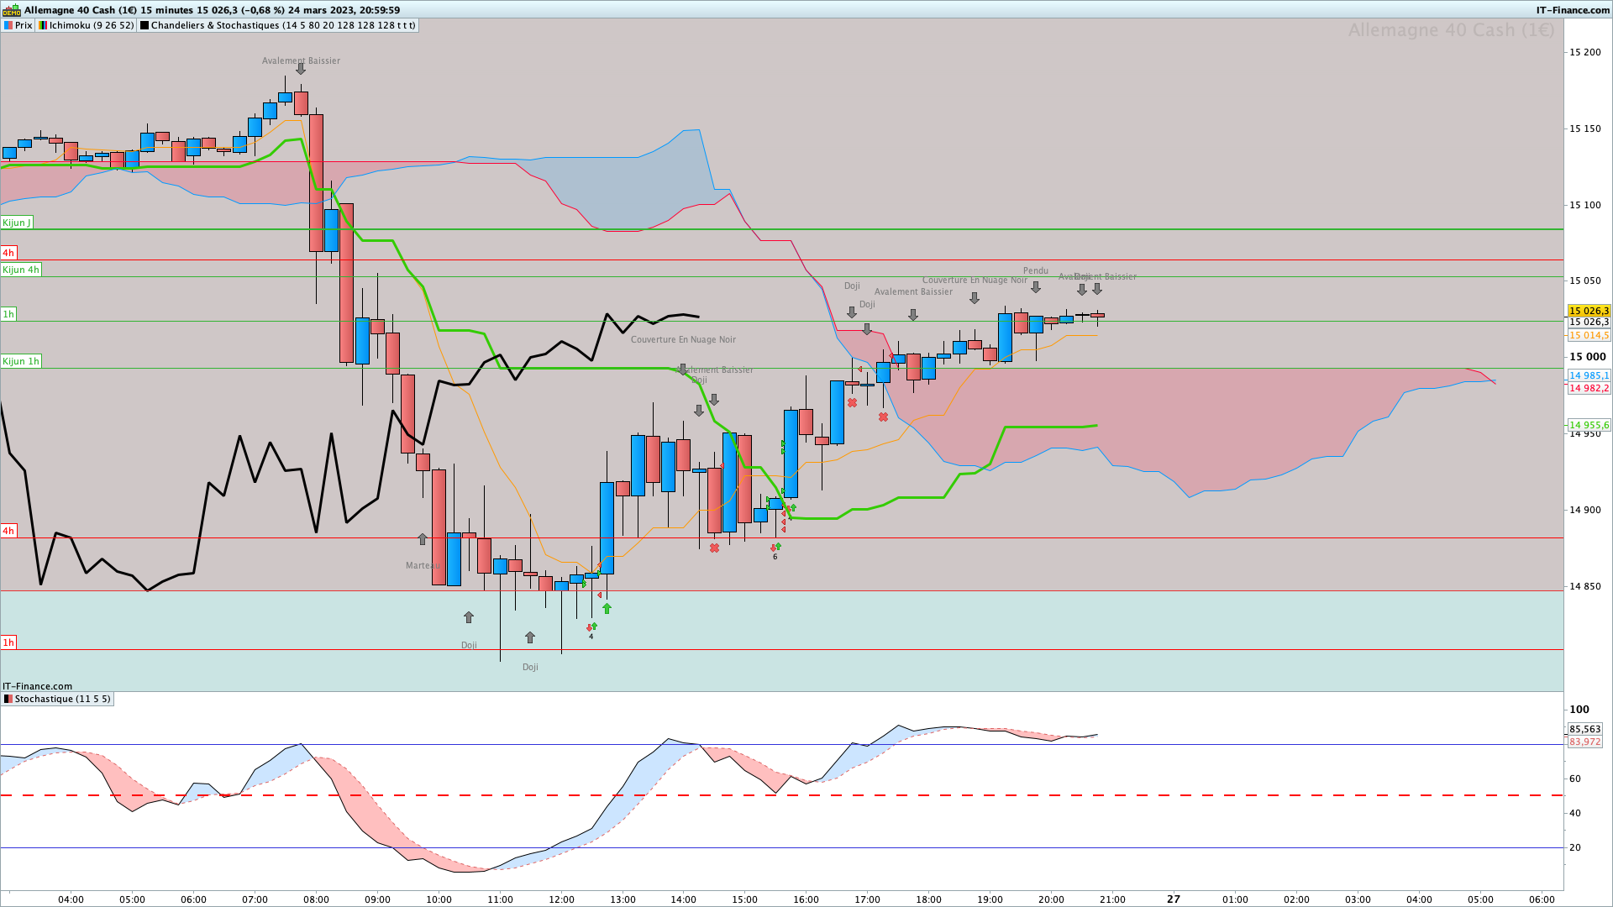Click the 16:00 time axis label
This screenshot has width=1613, height=907.
[806, 899]
